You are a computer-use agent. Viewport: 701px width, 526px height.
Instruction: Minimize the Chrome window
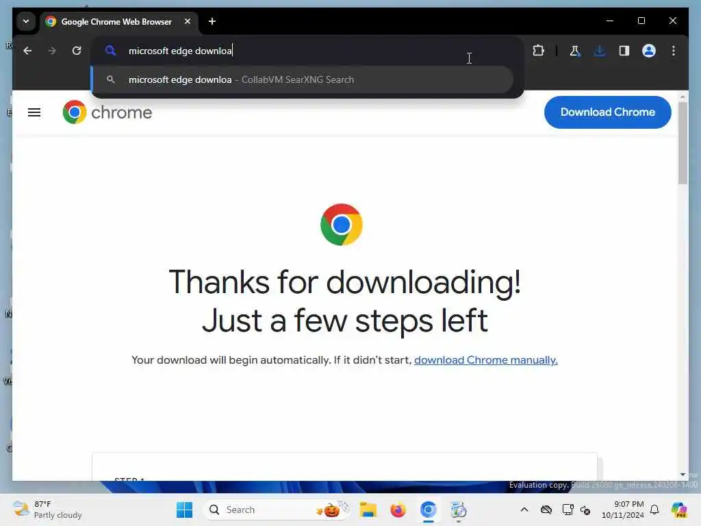[610, 21]
